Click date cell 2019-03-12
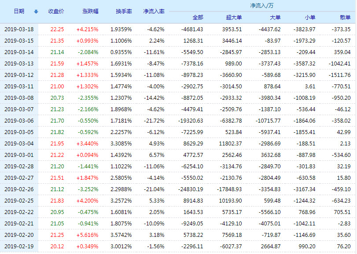This screenshot has width=357, height=254. [x=19, y=75]
